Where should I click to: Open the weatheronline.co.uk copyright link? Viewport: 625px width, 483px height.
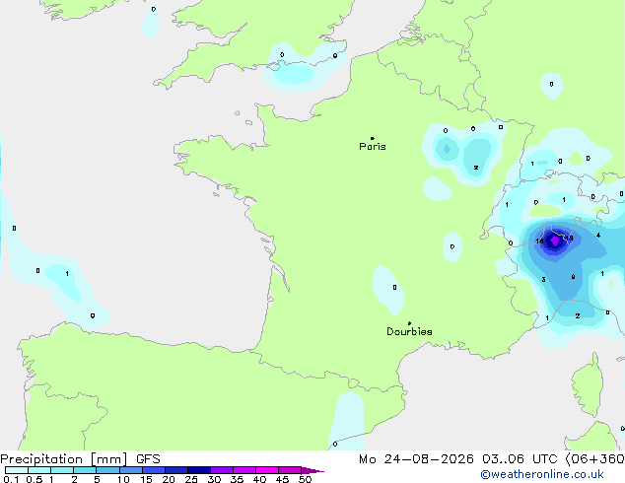(x=542, y=474)
